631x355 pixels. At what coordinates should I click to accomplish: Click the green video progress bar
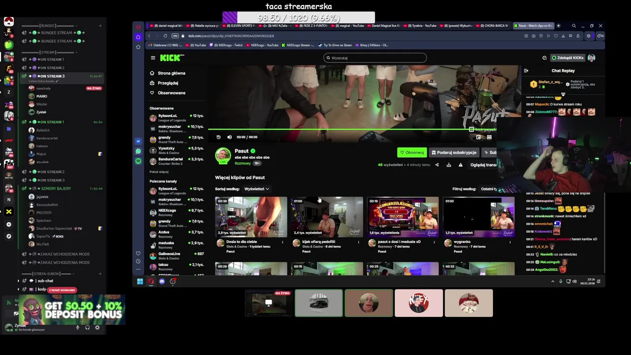(352, 130)
